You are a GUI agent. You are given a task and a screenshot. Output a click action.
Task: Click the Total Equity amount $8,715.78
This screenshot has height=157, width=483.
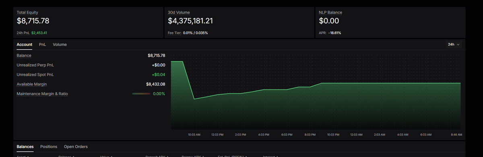coord(33,21)
